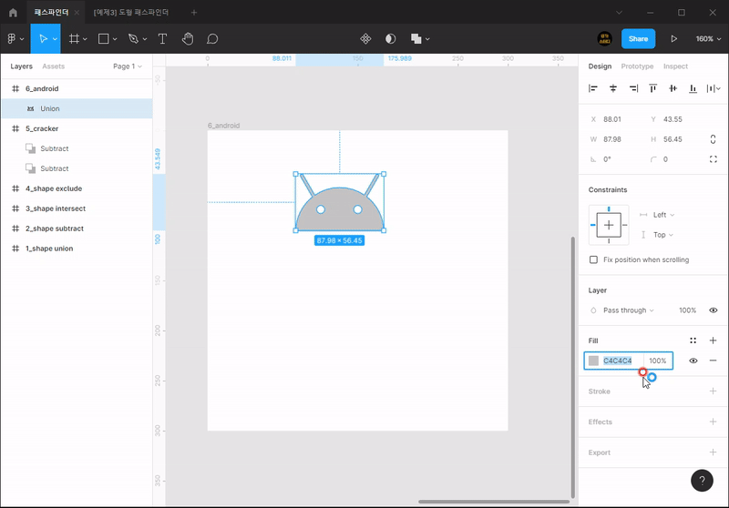Image resolution: width=729 pixels, height=508 pixels.
Task: Align selection bottom
Action: point(693,88)
